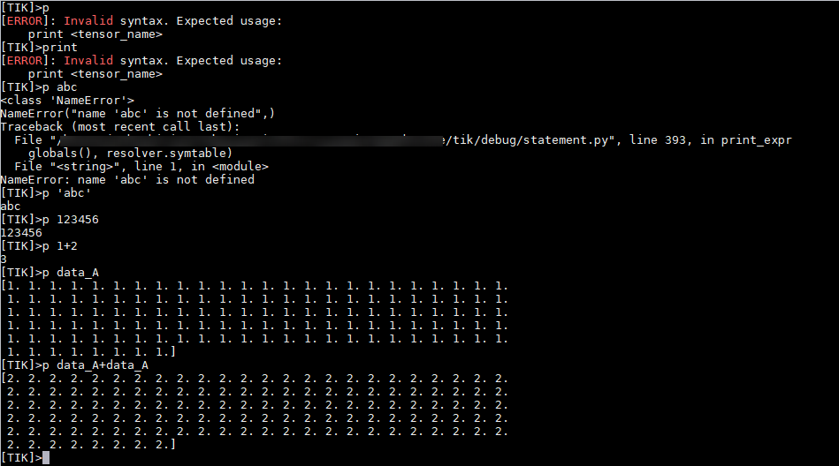The image size is (839, 466).
Task: Click the 123456 output line
Action: (21, 233)
